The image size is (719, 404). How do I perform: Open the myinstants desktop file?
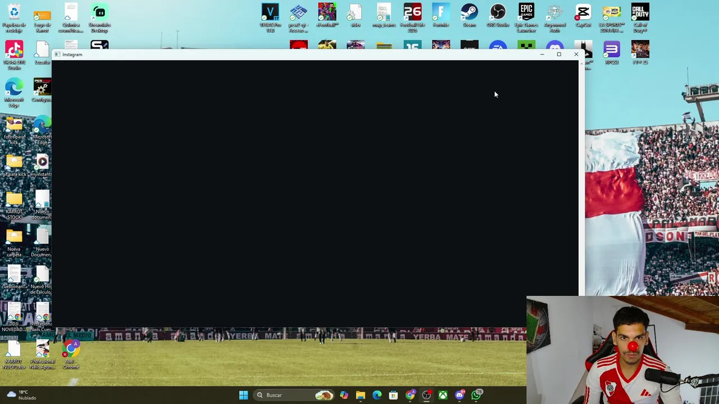(x=42, y=166)
